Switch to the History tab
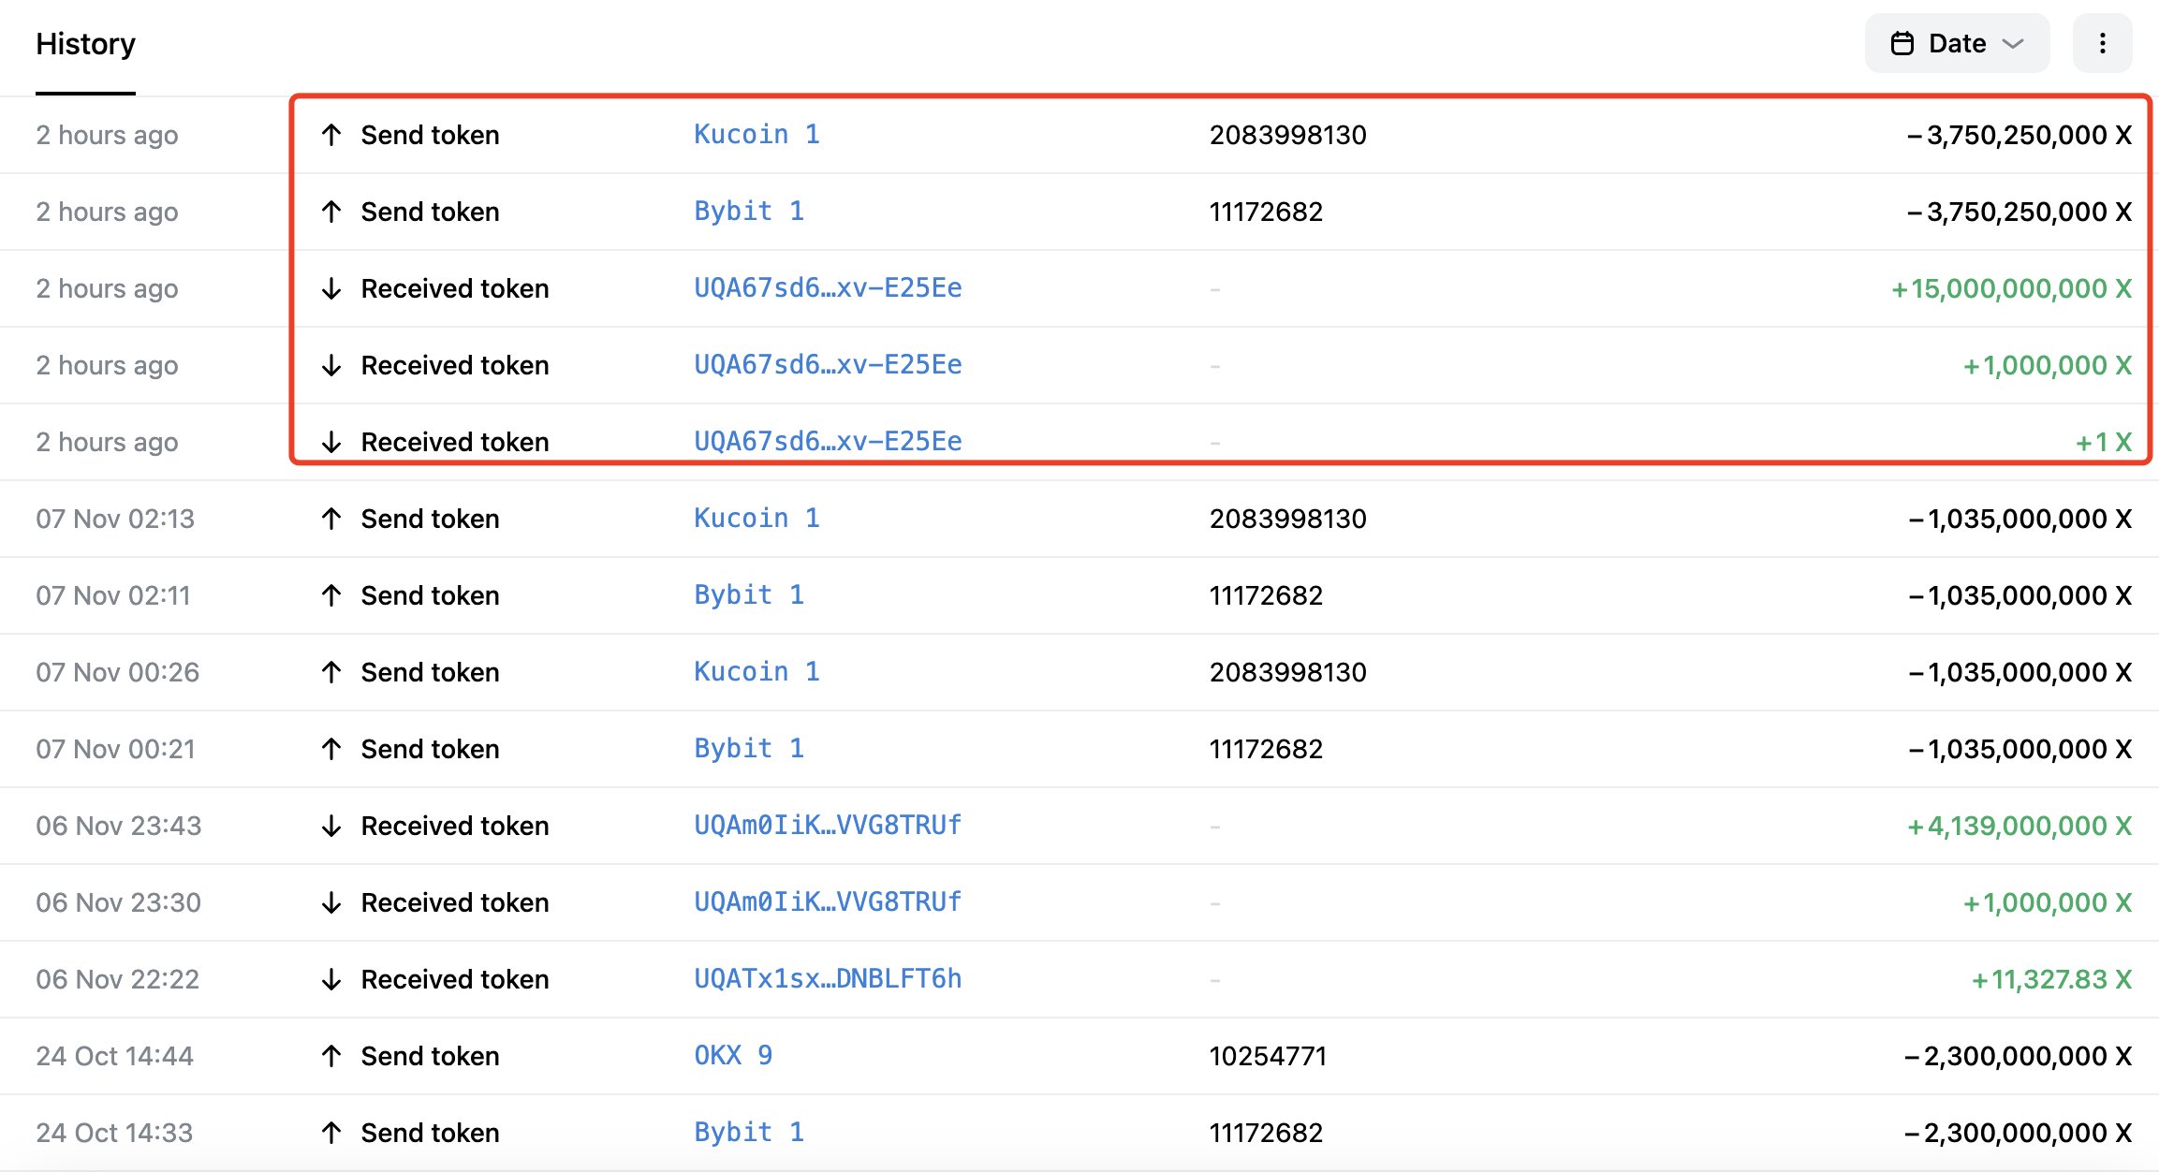Screen dimensions: 2159x1172 pos(85,44)
